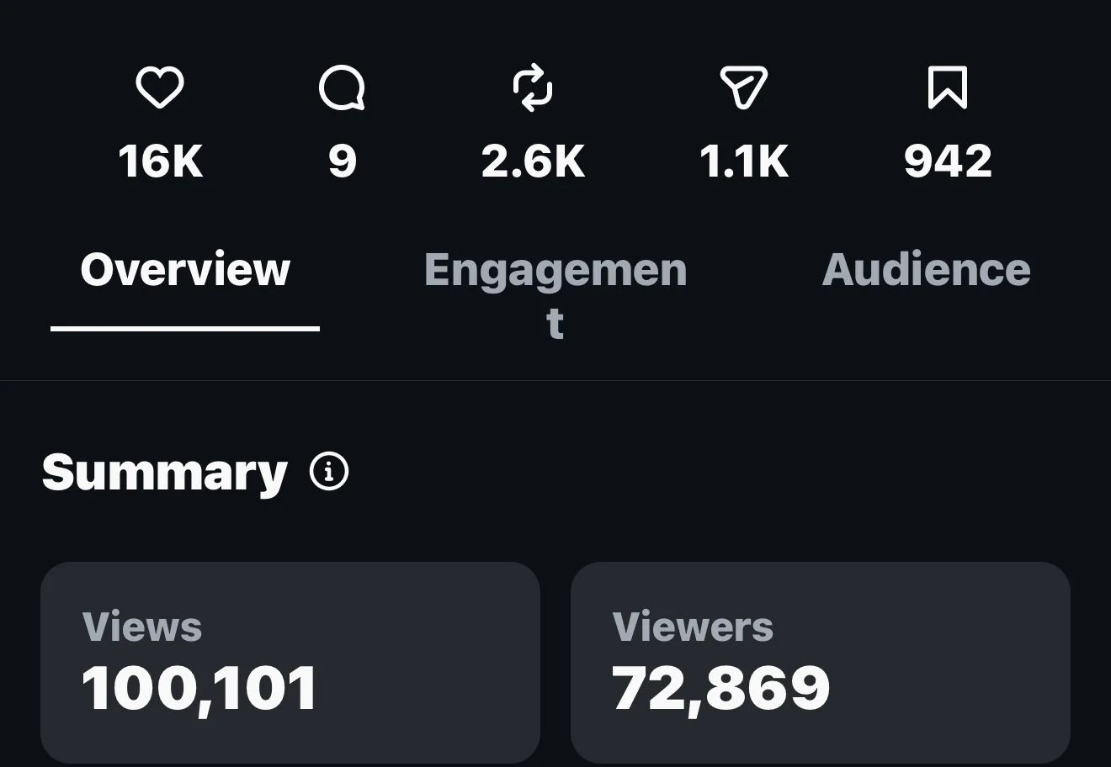Click the repost arrows icon
The height and width of the screenshot is (767, 1111).
point(533,88)
